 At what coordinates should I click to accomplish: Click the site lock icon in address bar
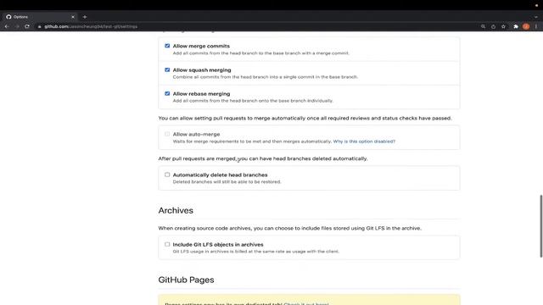[x=40, y=26]
